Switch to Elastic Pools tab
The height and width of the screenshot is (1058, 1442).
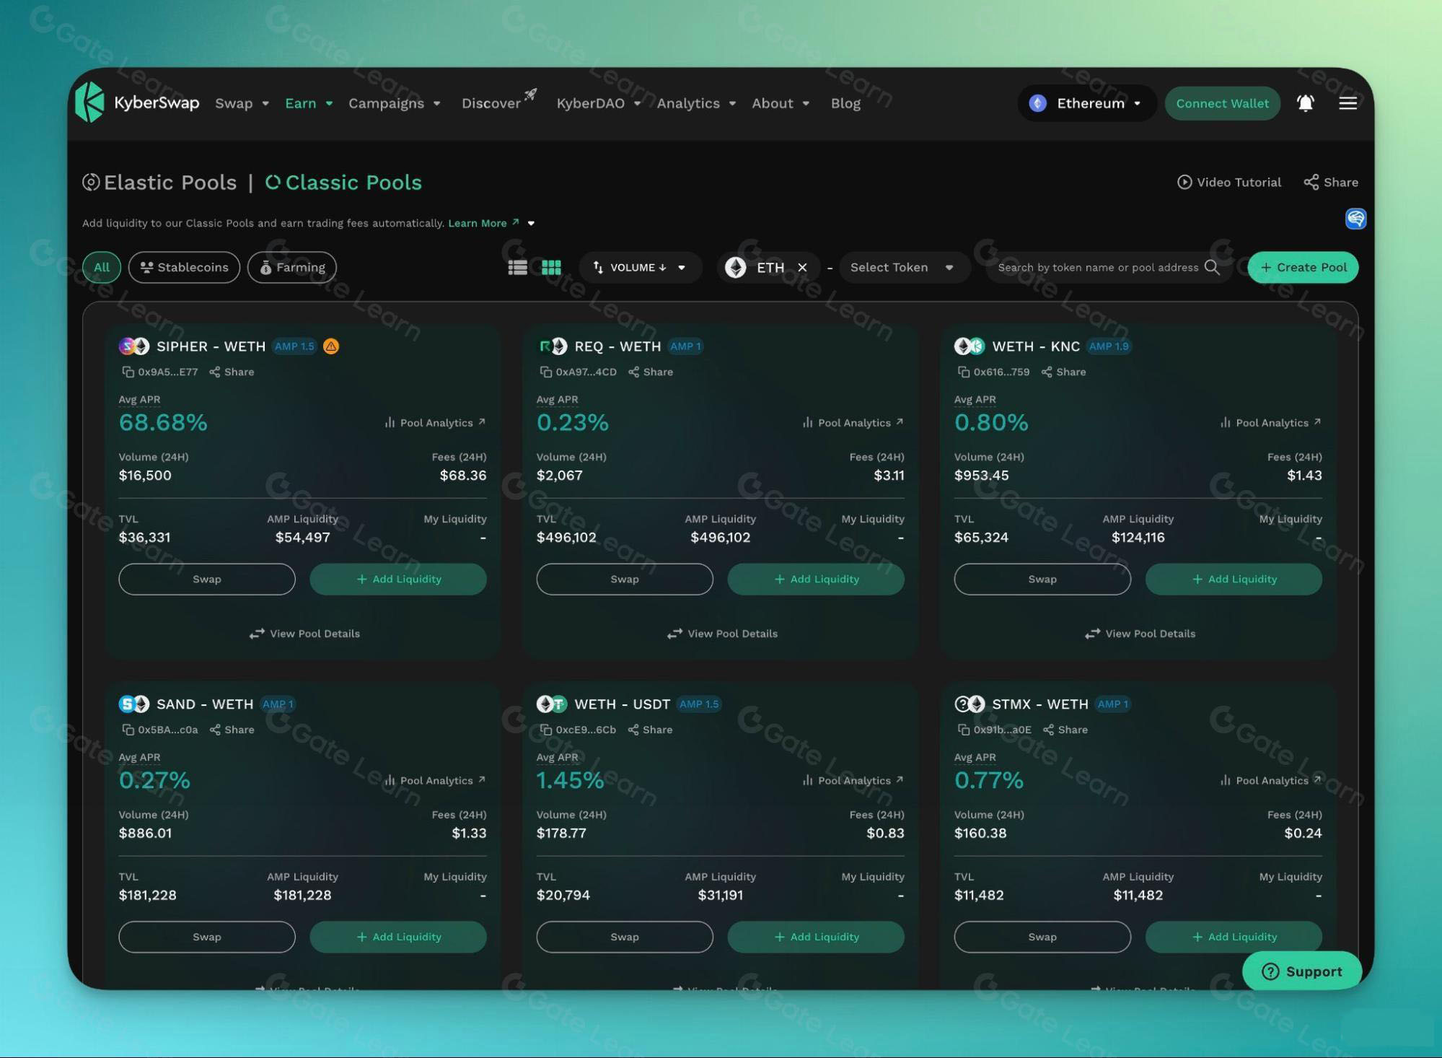pyautogui.click(x=159, y=183)
